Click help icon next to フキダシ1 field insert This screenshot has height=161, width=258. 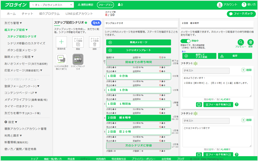[237, 104]
